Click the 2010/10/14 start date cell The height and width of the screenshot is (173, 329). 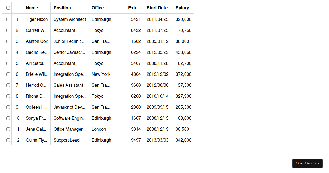(x=158, y=96)
